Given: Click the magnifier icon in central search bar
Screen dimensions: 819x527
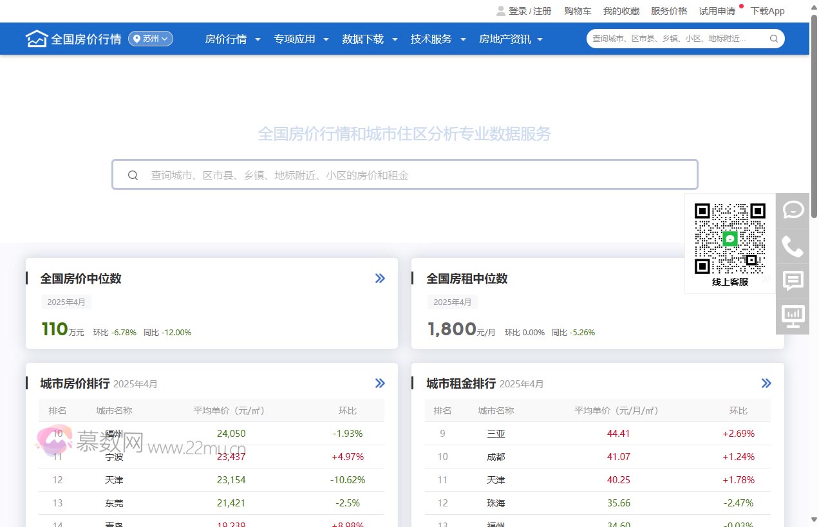Looking at the screenshot, I should pyautogui.click(x=133, y=174).
